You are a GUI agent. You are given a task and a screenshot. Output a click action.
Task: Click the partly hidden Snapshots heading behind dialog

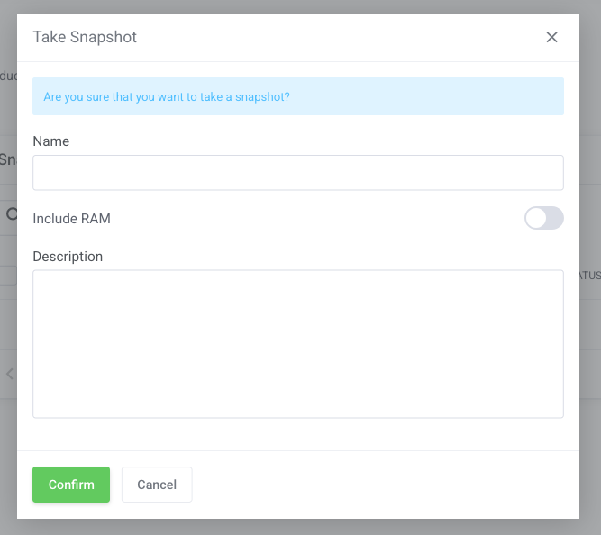7,159
